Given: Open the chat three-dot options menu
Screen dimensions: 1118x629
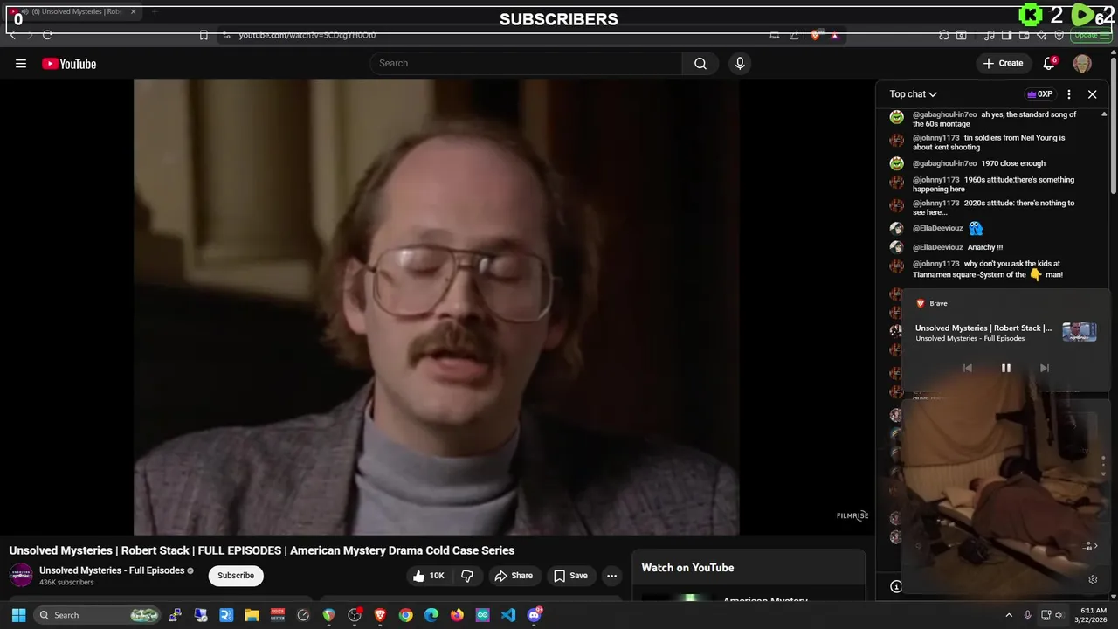Looking at the screenshot, I should click(x=1069, y=94).
